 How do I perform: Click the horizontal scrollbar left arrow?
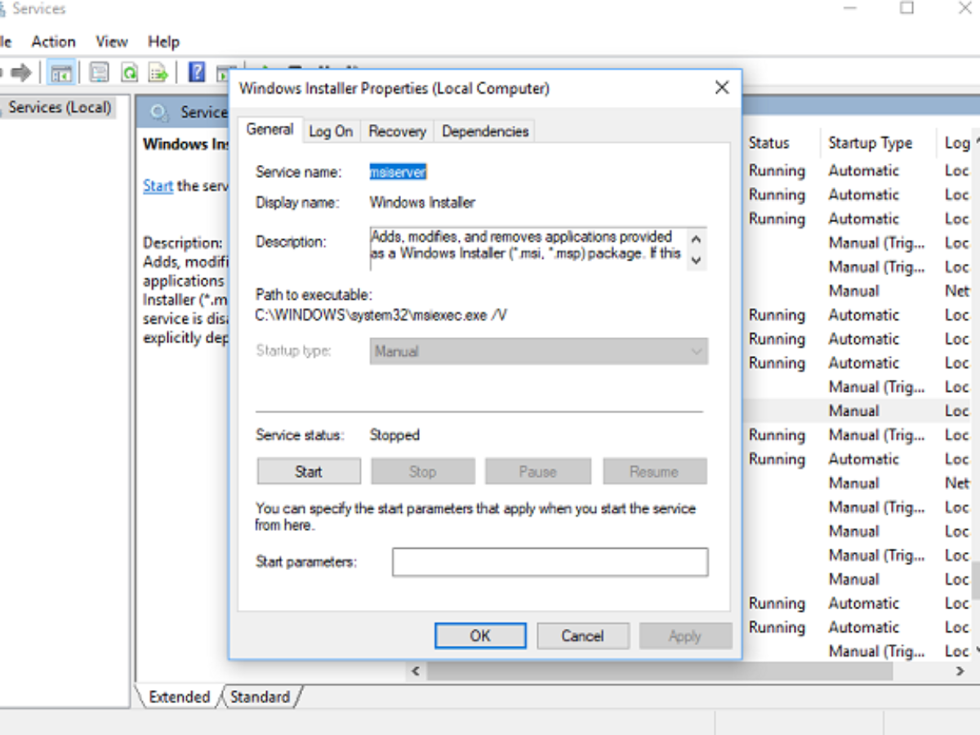416,671
